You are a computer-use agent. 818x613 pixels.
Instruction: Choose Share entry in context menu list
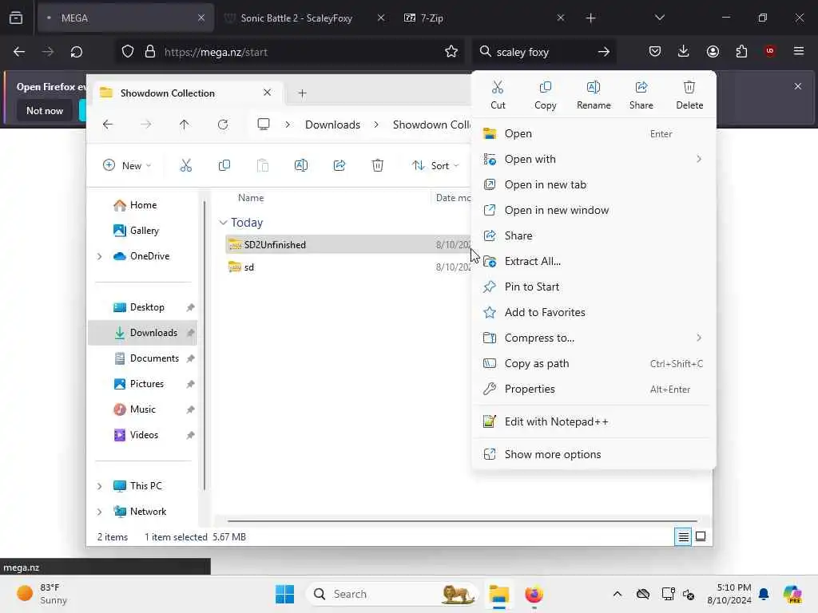click(x=594, y=235)
